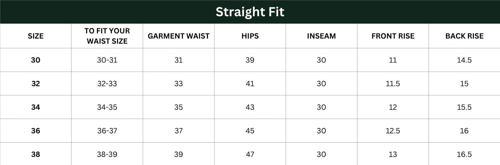500x165 pixels.
Task: Select the BACK RISE column header
Action: 464,36
